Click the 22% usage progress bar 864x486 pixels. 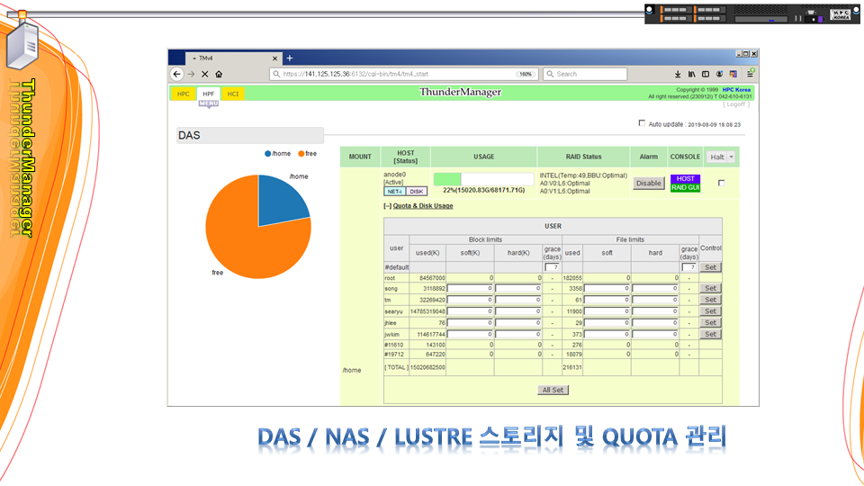pyautogui.click(x=483, y=179)
